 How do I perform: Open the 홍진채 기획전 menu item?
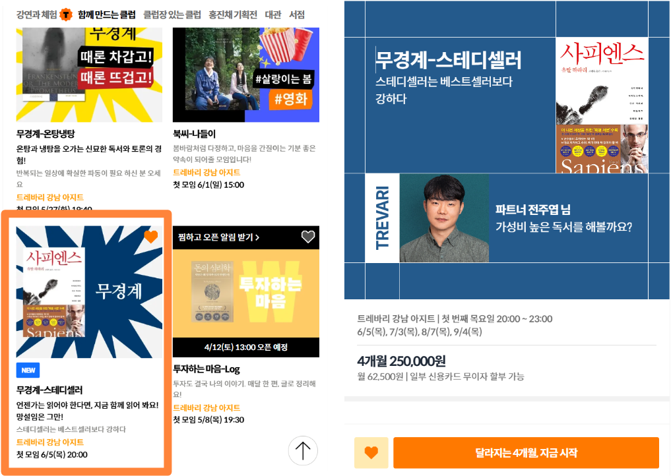click(233, 15)
